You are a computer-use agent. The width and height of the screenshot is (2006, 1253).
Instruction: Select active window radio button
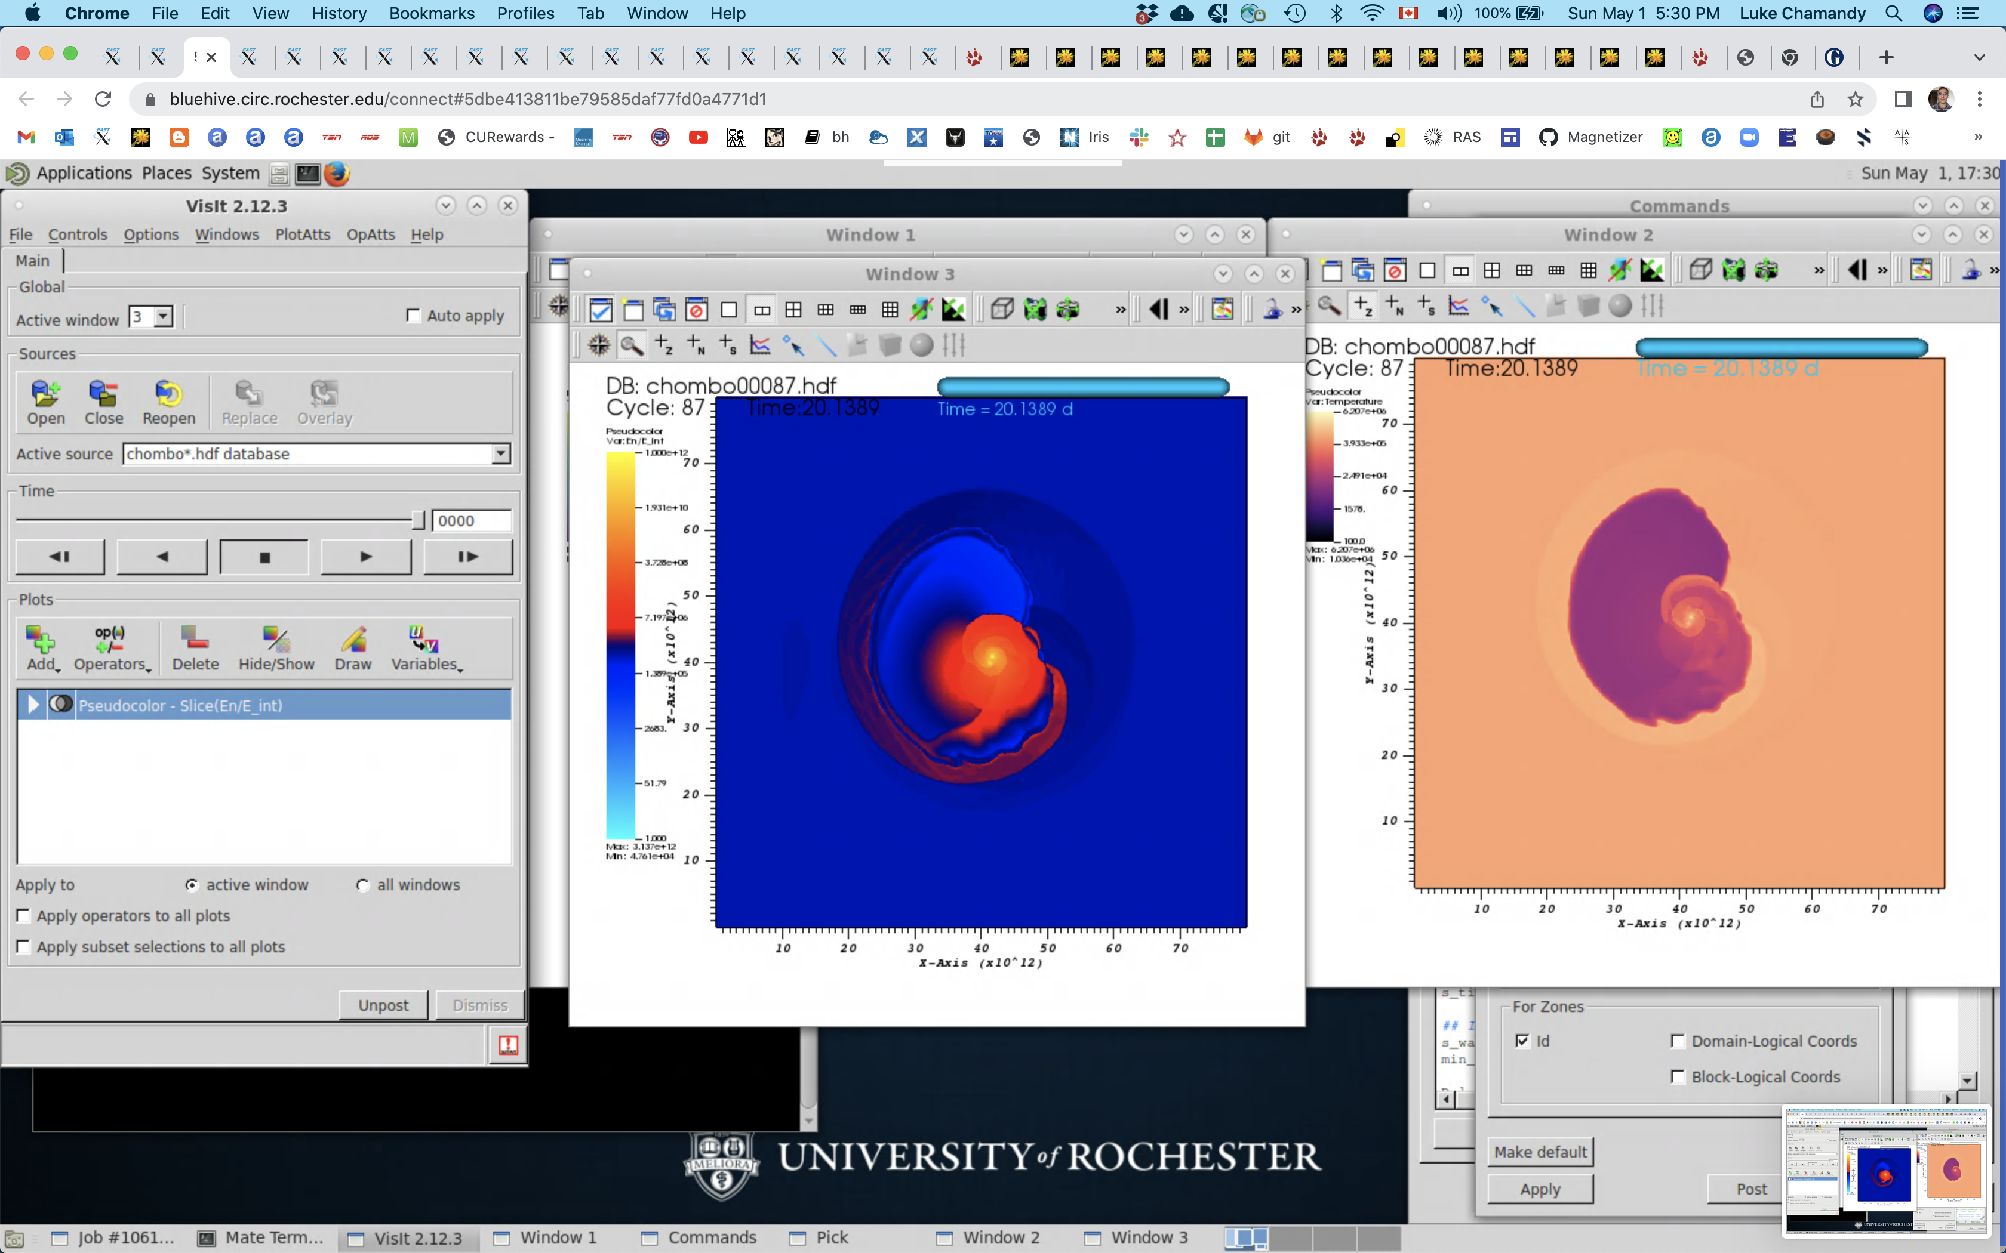192,885
